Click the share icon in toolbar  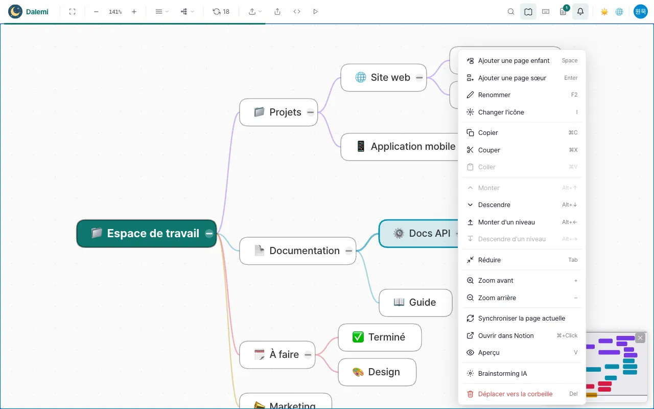click(x=277, y=12)
